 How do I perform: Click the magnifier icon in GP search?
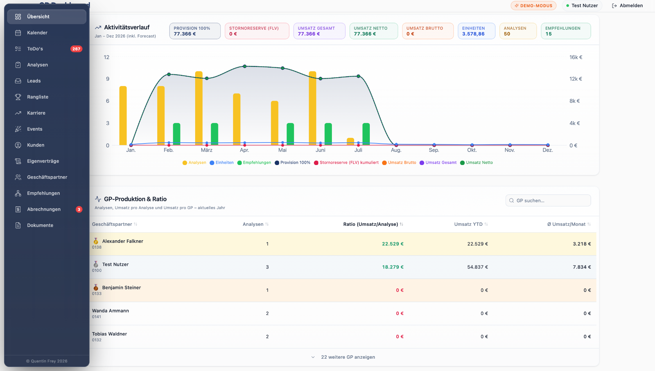click(511, 201)
